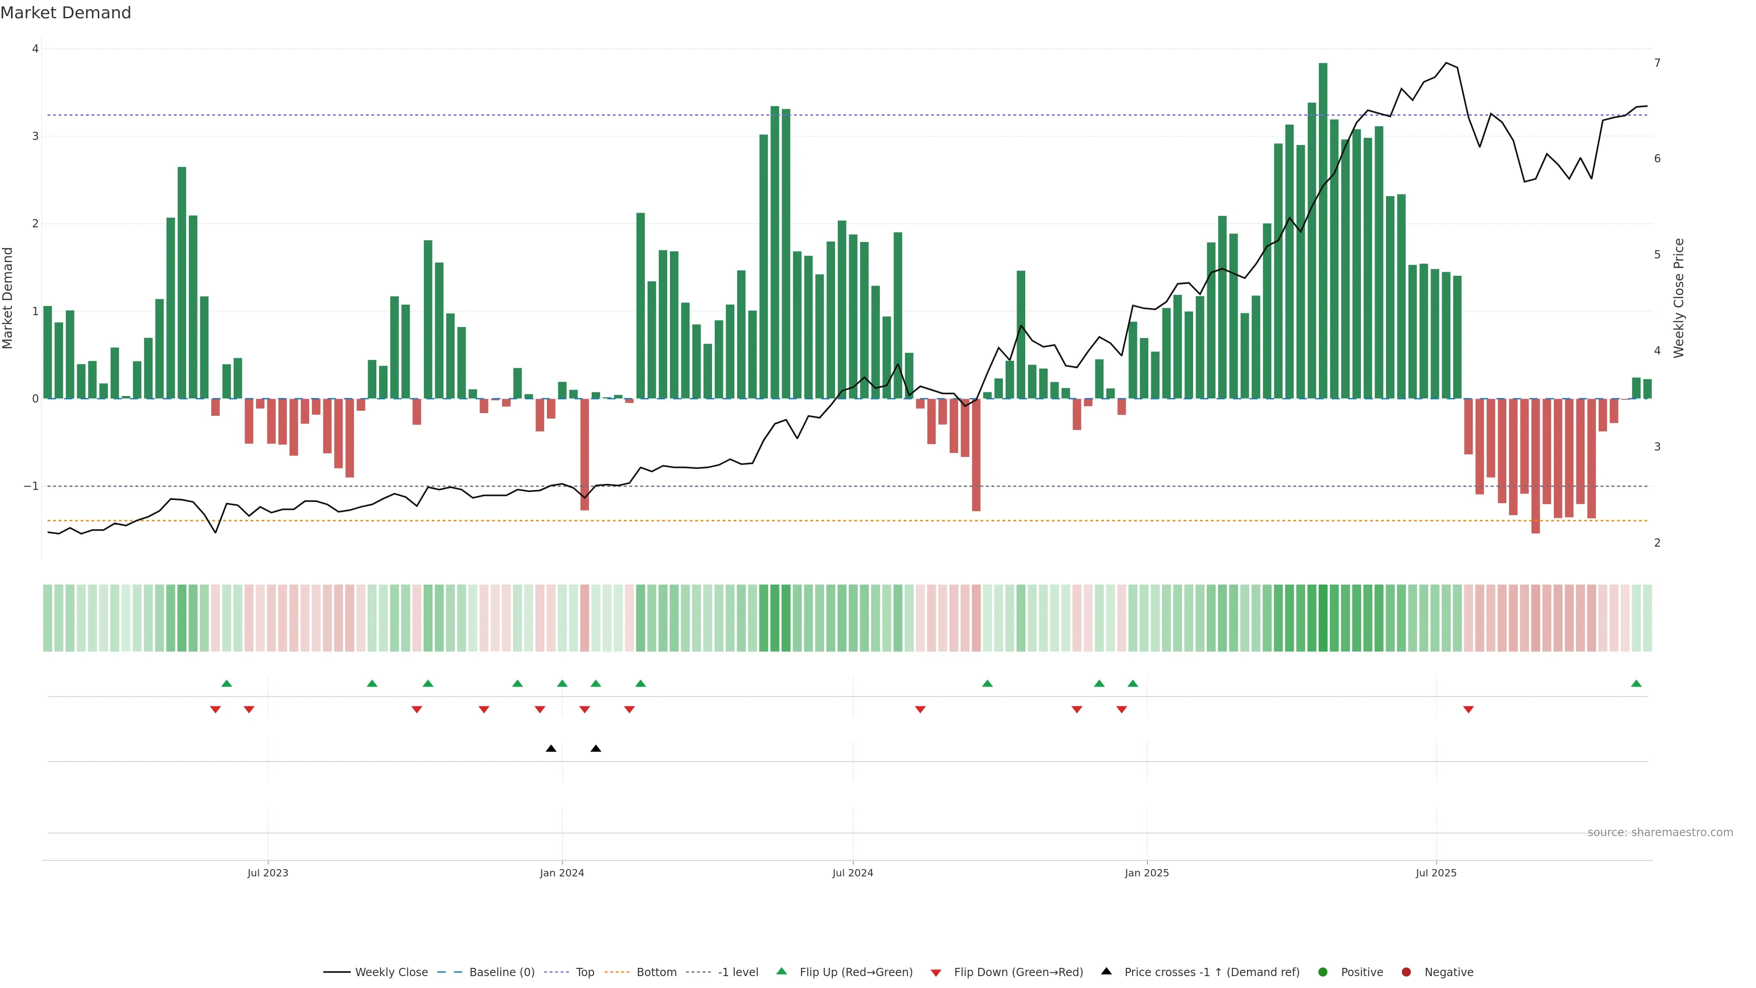
Task: Click the rightmost green flip-up marker
Action: 1636,684
